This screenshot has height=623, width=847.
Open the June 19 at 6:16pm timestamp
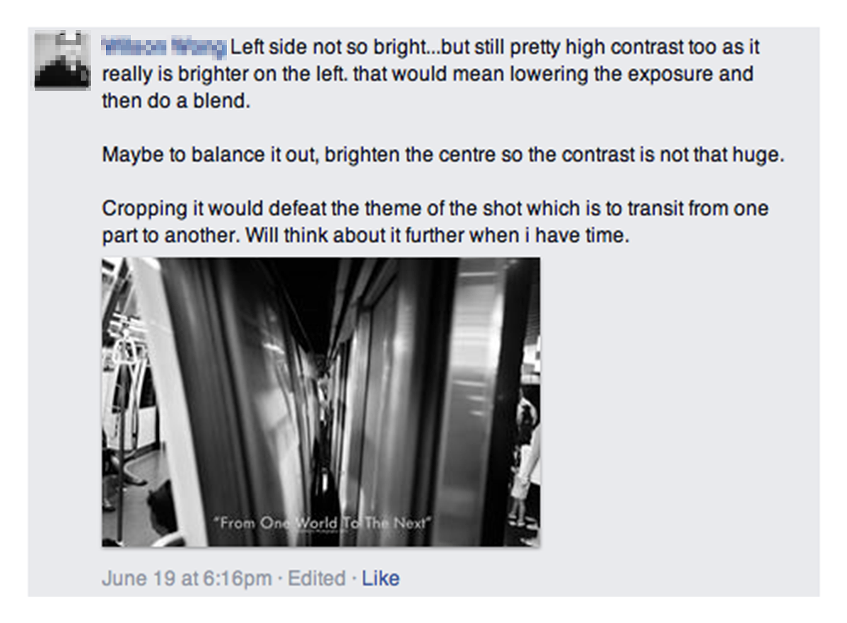tap(187, 578)
